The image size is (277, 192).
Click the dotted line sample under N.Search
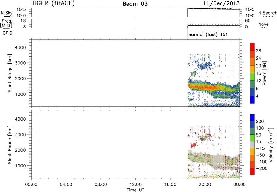pyautogui.click(x=268, y=16)
